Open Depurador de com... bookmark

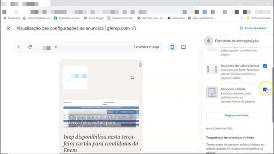coord(68,18)
